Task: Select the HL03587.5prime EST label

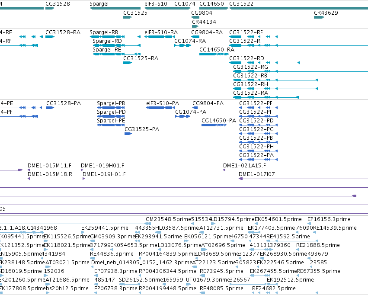Action: (x=177, y=228)
